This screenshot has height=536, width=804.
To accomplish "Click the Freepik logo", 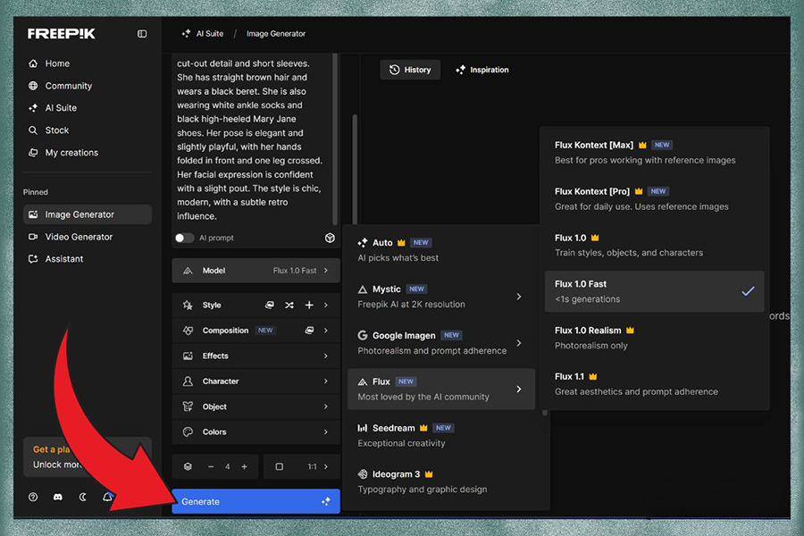I will (62, 34).
